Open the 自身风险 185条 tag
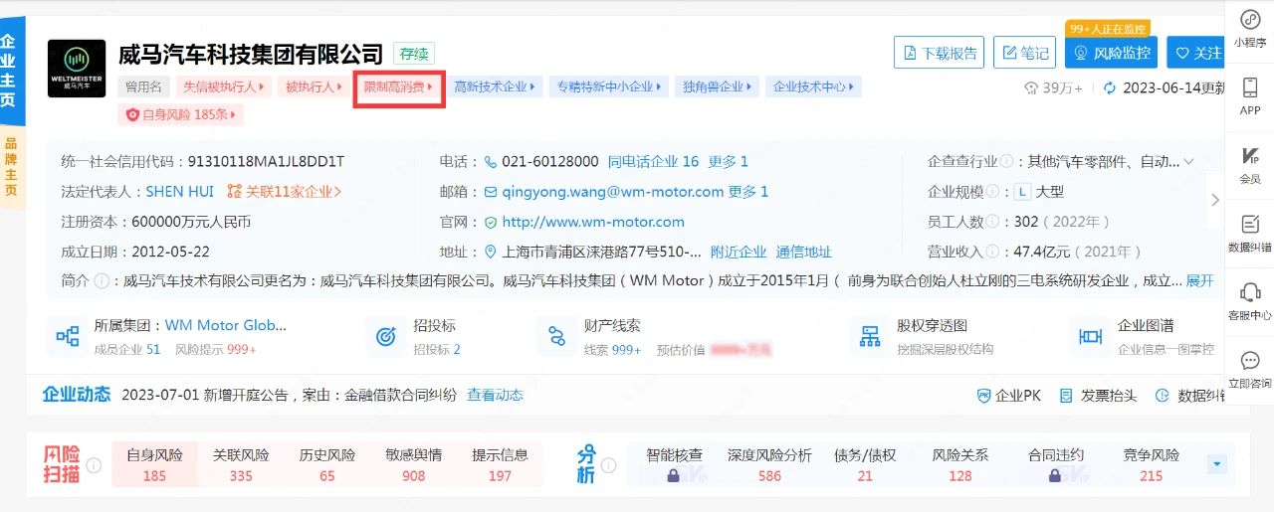Viewport: 1274px width, 512px height. 180,114
